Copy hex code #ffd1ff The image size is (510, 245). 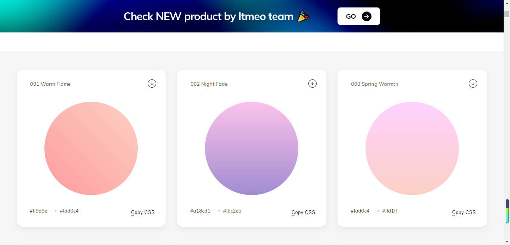pos(389,211)
